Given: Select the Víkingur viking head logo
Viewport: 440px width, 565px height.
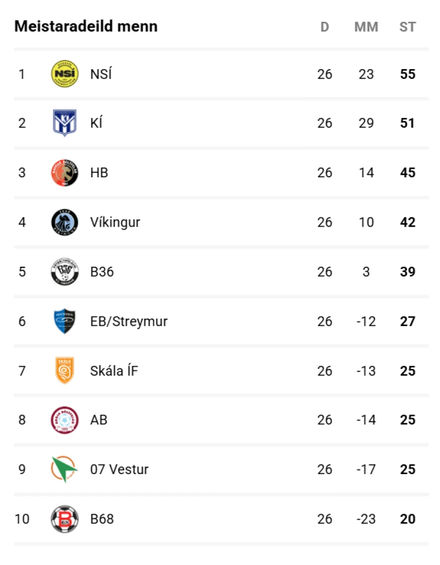Looking at the screenshot, I should pos(65,222).
